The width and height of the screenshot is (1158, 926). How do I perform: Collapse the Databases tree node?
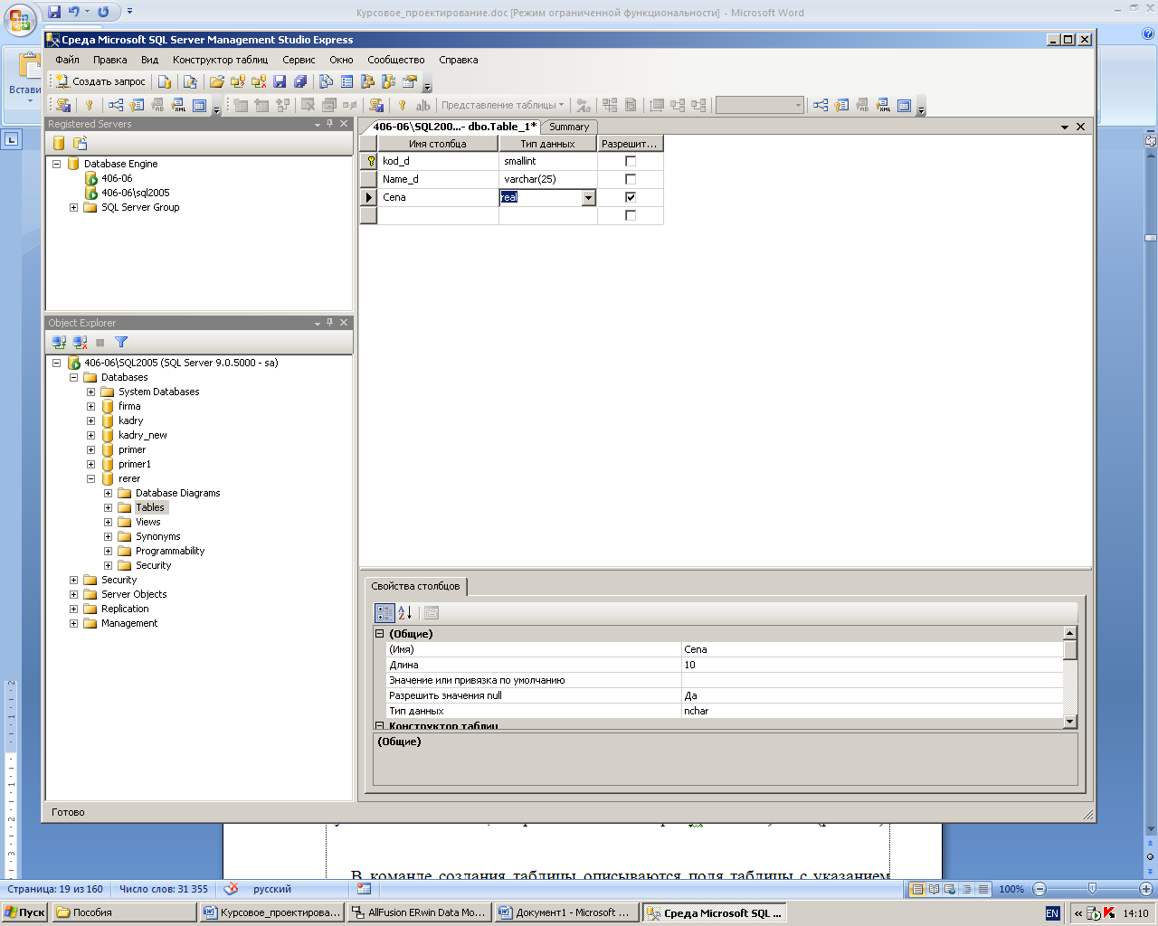pos(73,377)
